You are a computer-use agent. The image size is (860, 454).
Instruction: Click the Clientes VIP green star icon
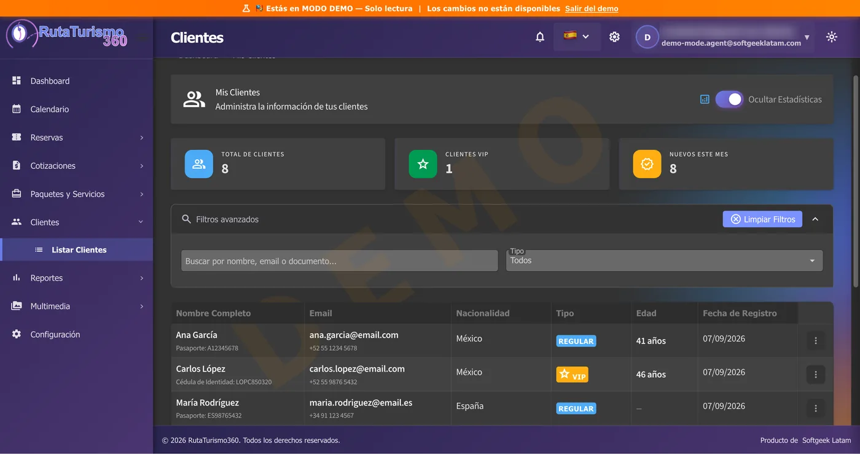pyautogui.click(x=423, y=164)
